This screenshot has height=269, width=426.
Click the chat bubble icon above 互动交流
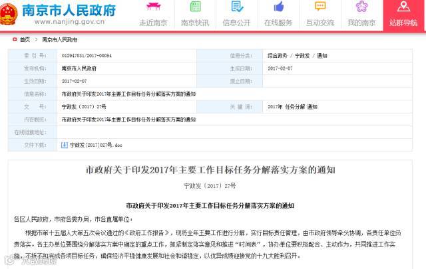pyautogui.click(x=320, y=6)
